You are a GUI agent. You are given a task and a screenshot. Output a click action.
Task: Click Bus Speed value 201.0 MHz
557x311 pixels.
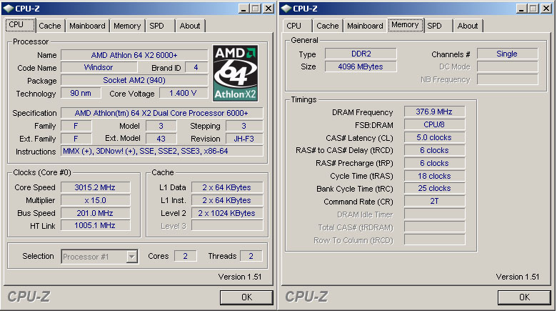(x=95, y=213)
